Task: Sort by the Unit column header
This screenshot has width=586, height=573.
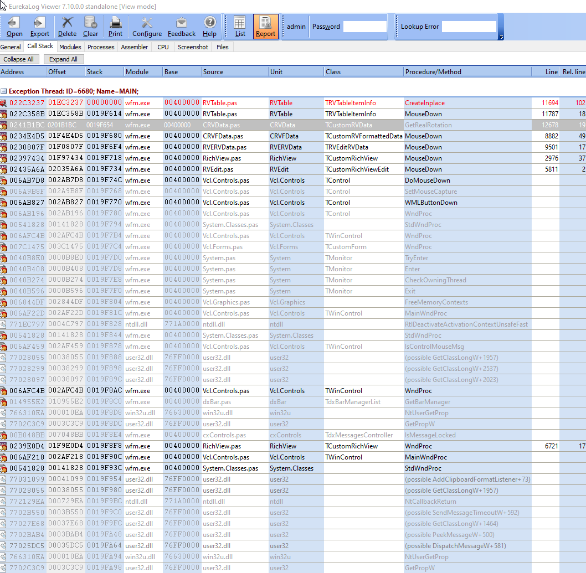Action: [296, 72]
